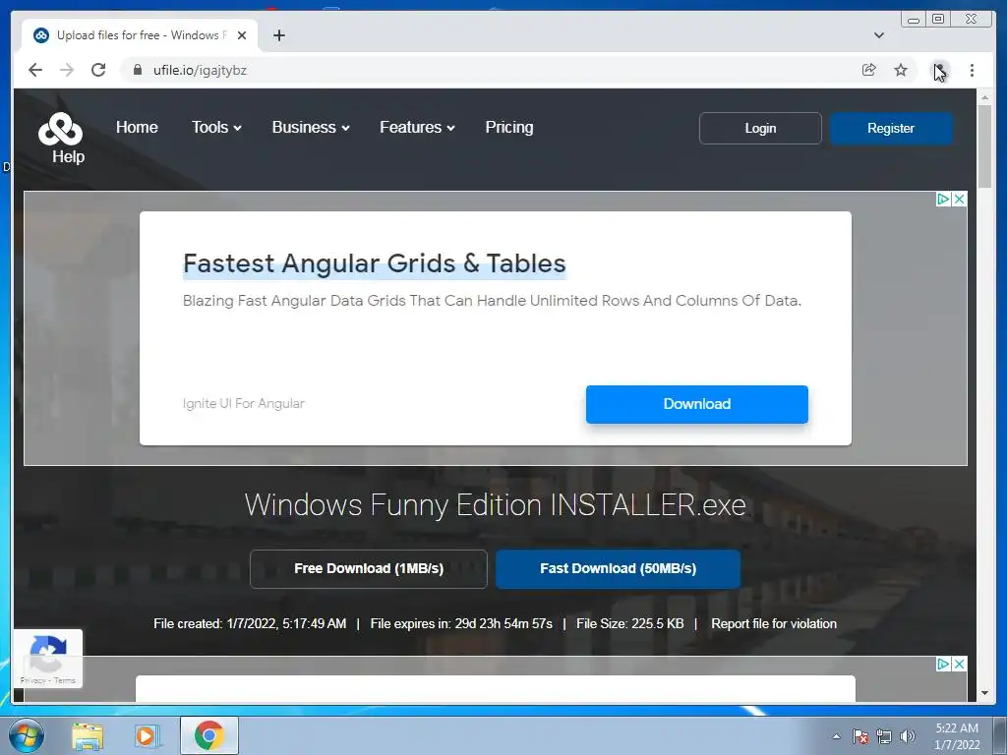1007x755 pixels.
Task: Close the top ad with X icon
Action: [x=959, y=199]
